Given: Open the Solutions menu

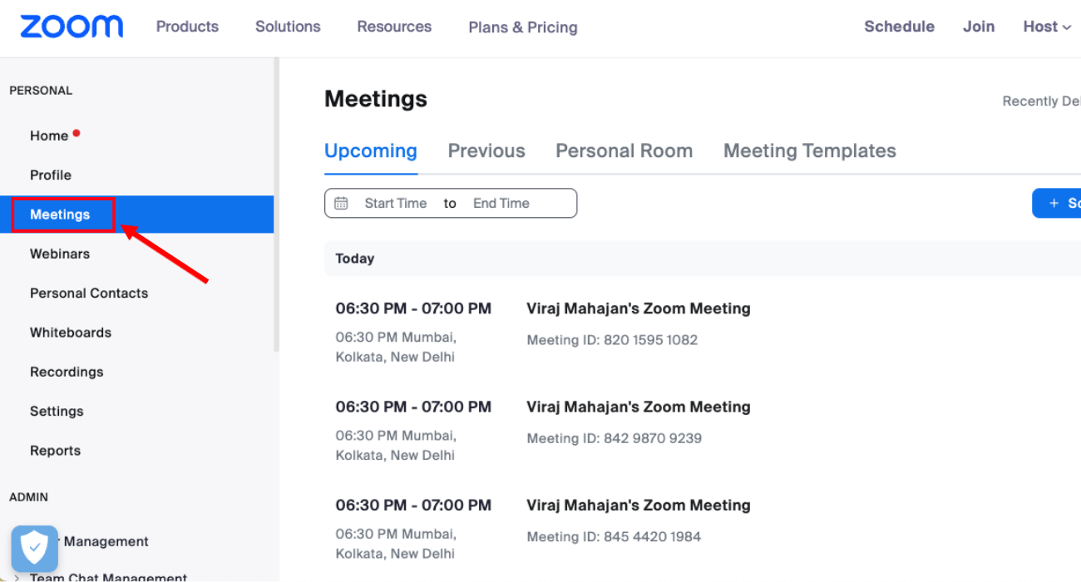Looking at the screenshot, I should coord(288,27).
